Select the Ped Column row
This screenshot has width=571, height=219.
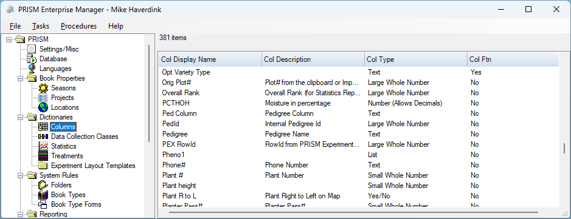coord(359,113)
